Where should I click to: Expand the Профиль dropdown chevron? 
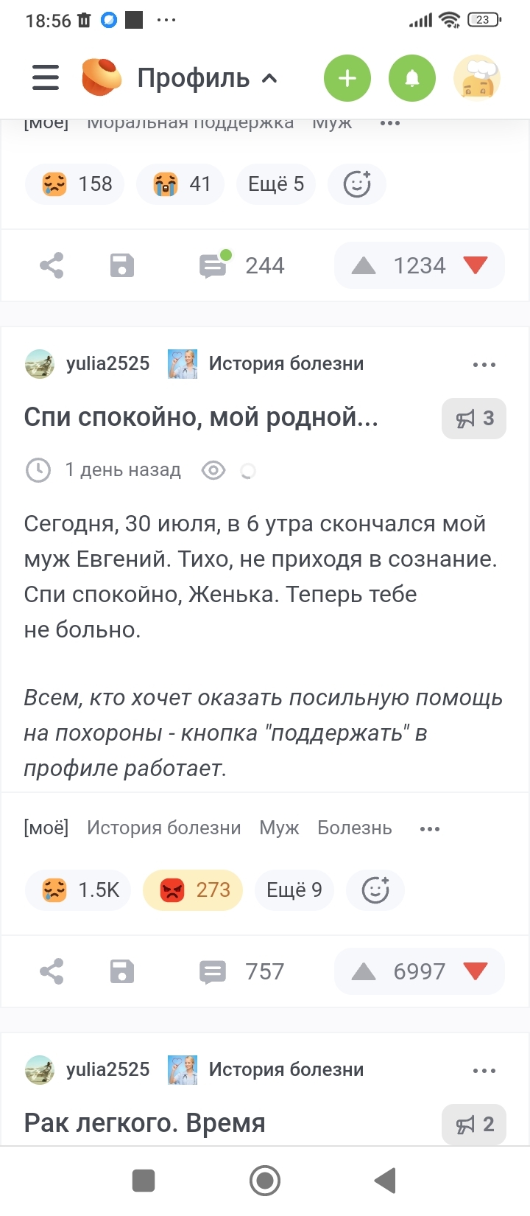coord(270,78)
